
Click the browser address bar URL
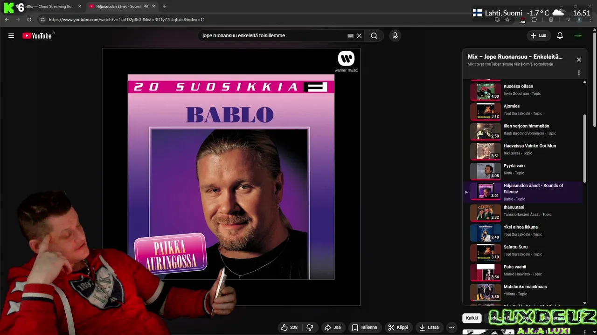pyautogui.click(x=127, y=20)
